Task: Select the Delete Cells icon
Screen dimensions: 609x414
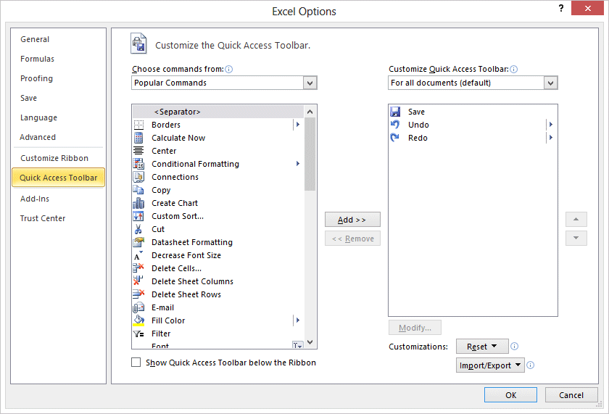Action: tap(138, 268)
